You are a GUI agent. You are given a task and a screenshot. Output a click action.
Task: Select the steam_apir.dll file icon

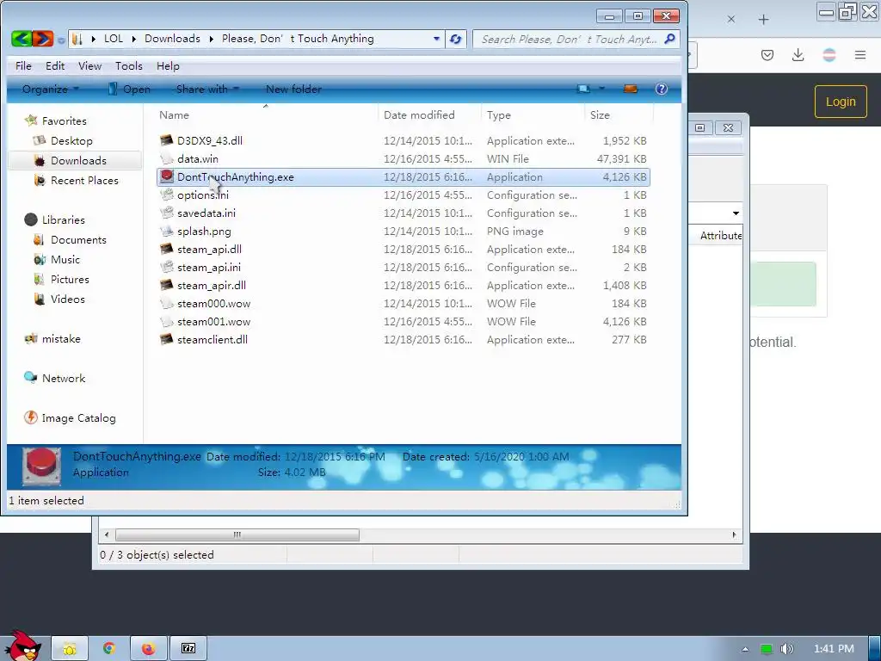click(166, 285)
